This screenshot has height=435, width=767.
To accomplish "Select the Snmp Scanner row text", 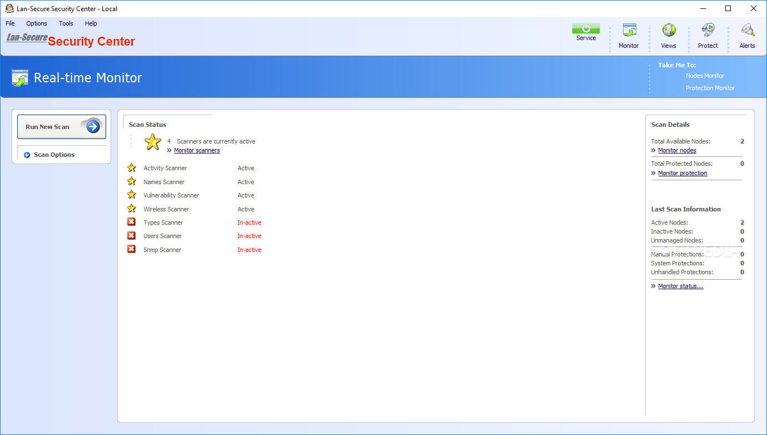I will 162,250.
